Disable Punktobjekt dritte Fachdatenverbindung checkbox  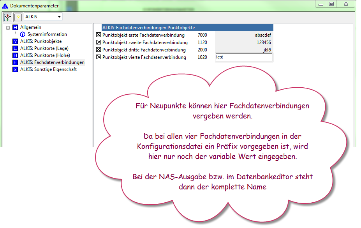point(99,50)
